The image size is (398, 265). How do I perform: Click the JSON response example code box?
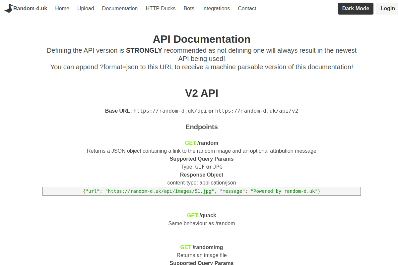pyautogui.click(x=202, y=191)
